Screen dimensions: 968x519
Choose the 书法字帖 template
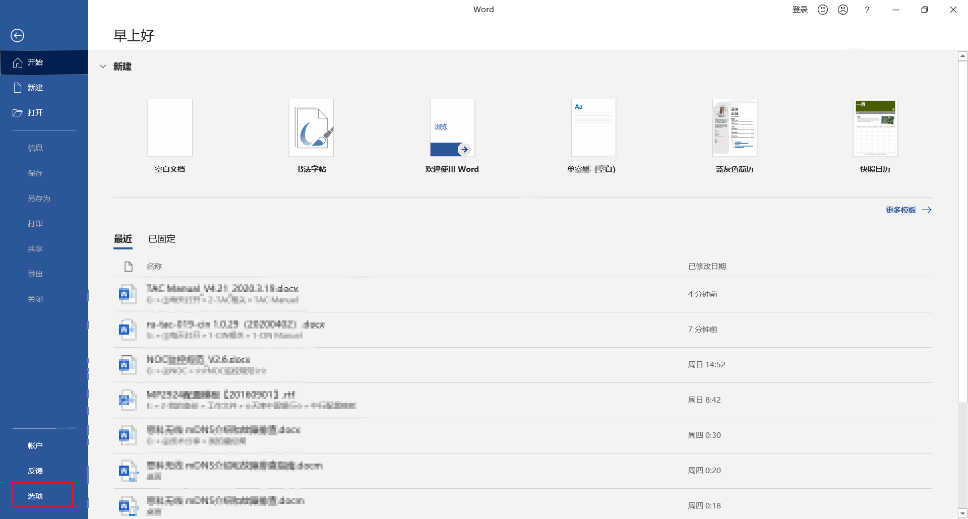[x=311, y=136]
